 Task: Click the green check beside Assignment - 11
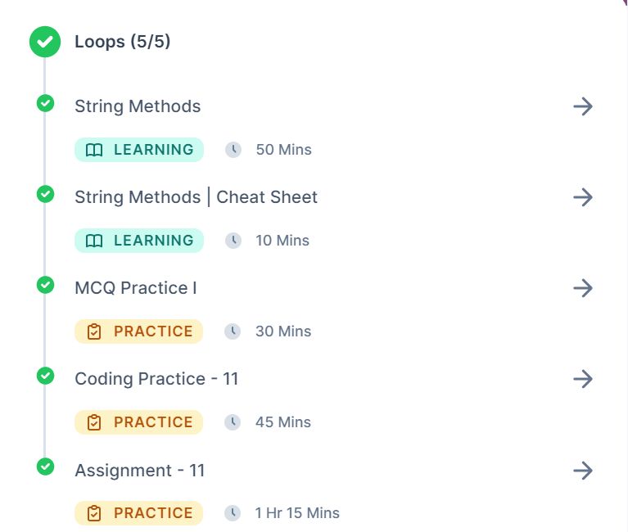click(46, 467)
